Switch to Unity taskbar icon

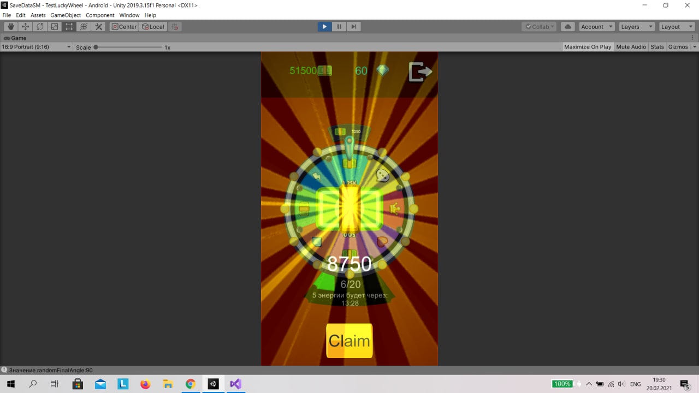(x=213, y=384)
